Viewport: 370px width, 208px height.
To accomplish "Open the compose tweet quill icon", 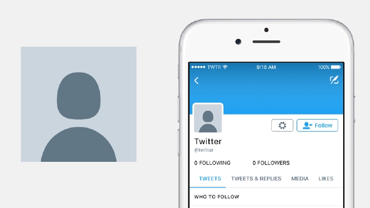I will point(334,80).
